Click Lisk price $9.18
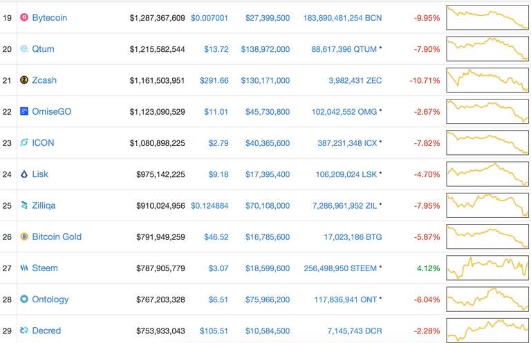The width and height of the screenshot is (531, 343). point(218,174)
